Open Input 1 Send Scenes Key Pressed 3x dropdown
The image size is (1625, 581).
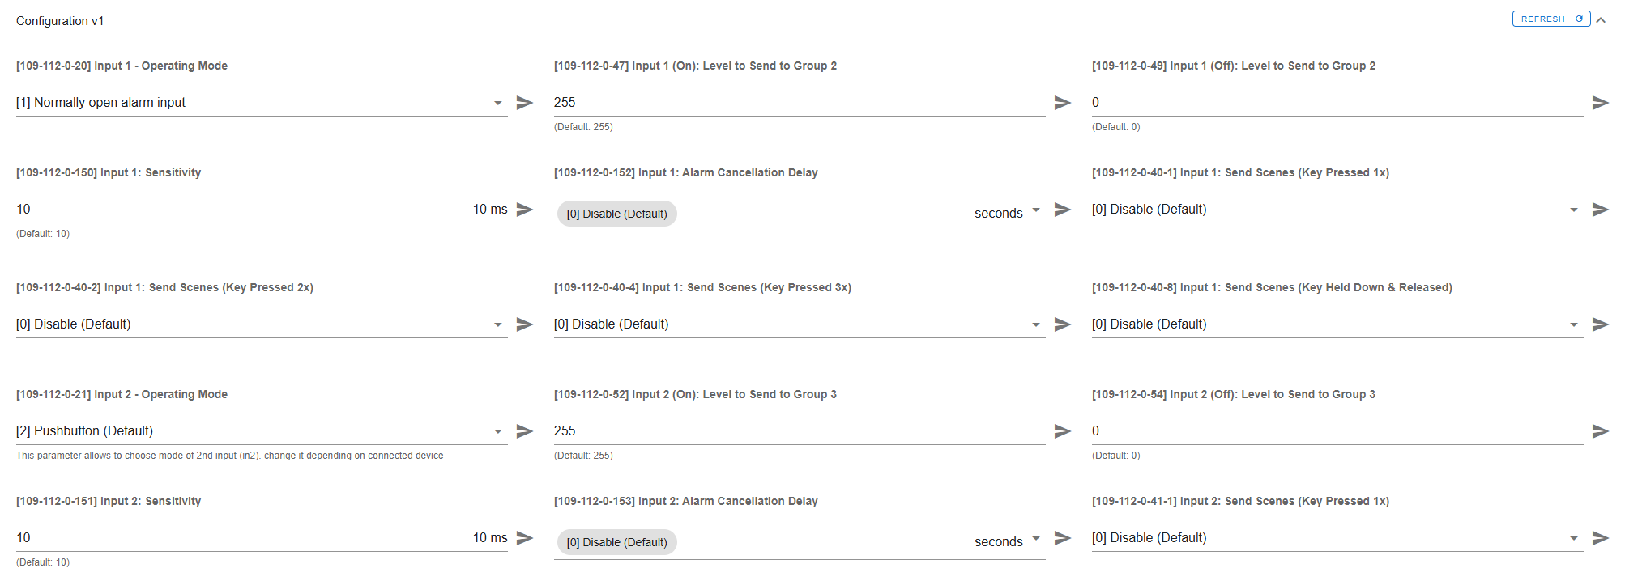pos(800,324)
